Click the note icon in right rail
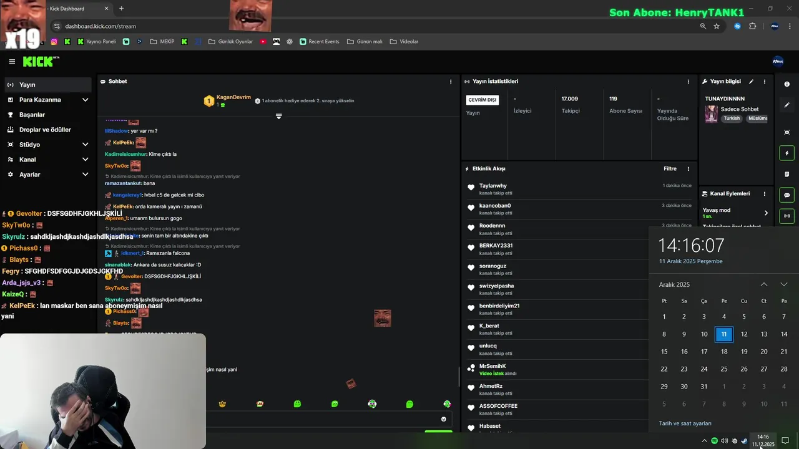Image resolution: width=799 pixels, height=449 pixels. click(787, 174)
